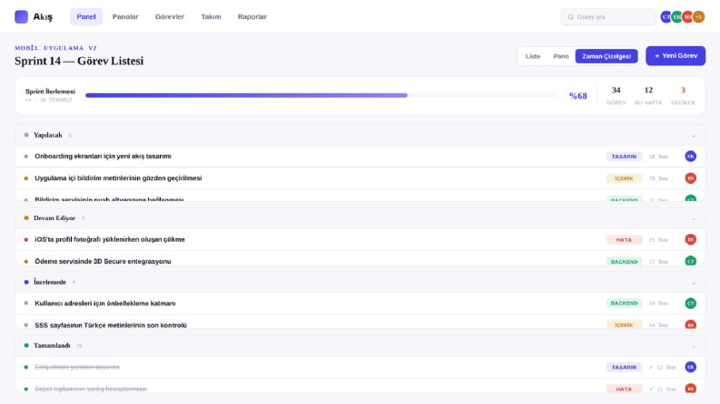Open the Raporlar navigation tab

click(x=252, y=17)
